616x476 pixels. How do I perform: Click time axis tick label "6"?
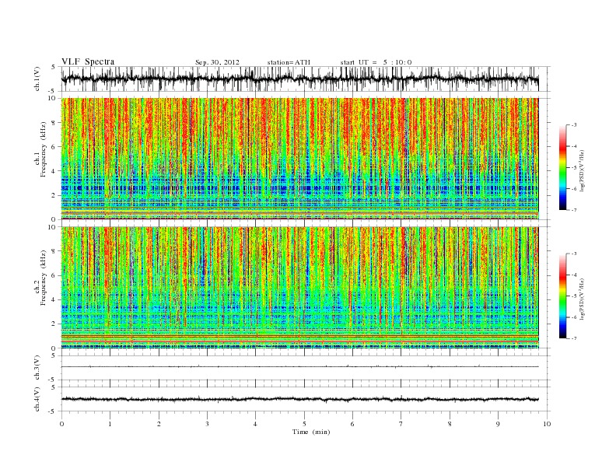click(x=352, y=424)
